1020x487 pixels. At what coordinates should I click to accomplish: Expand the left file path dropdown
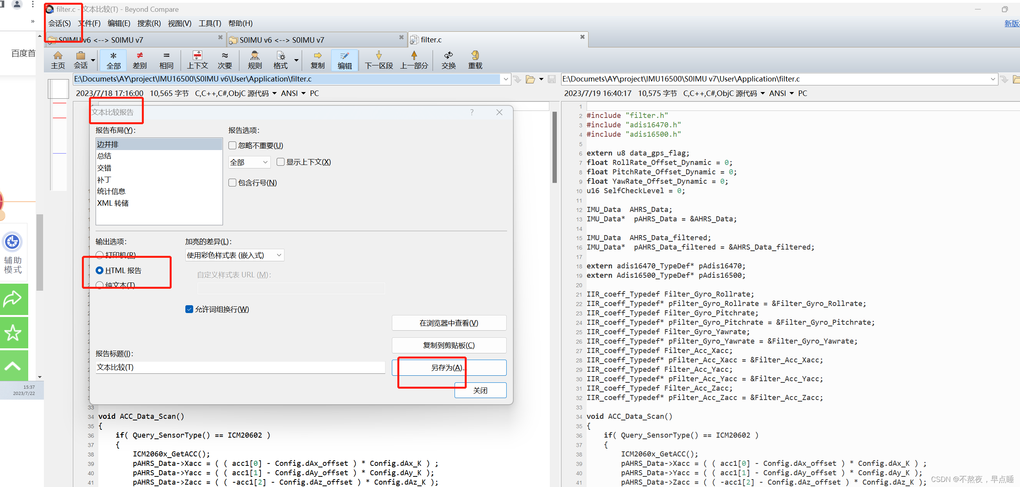pos(505,79)
